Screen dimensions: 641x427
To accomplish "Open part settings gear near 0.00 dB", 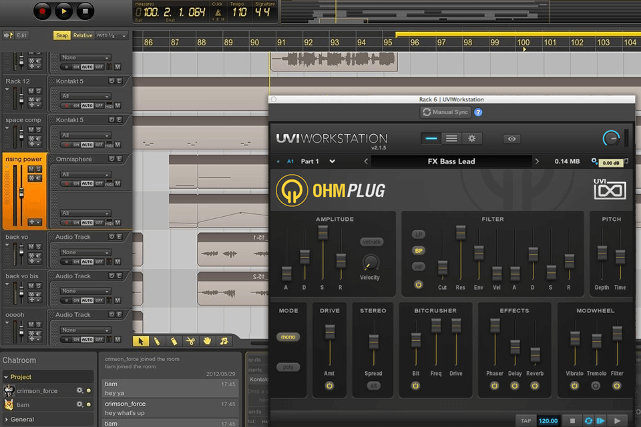I will (x=594, y=161).
